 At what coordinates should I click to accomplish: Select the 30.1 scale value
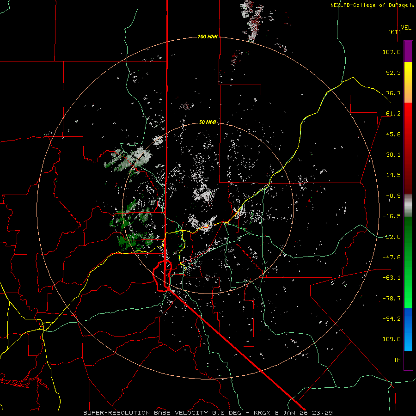393,155
